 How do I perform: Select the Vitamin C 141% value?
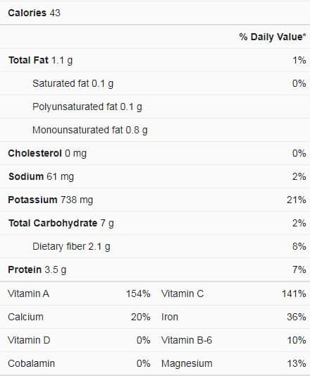tap(294, 293)
